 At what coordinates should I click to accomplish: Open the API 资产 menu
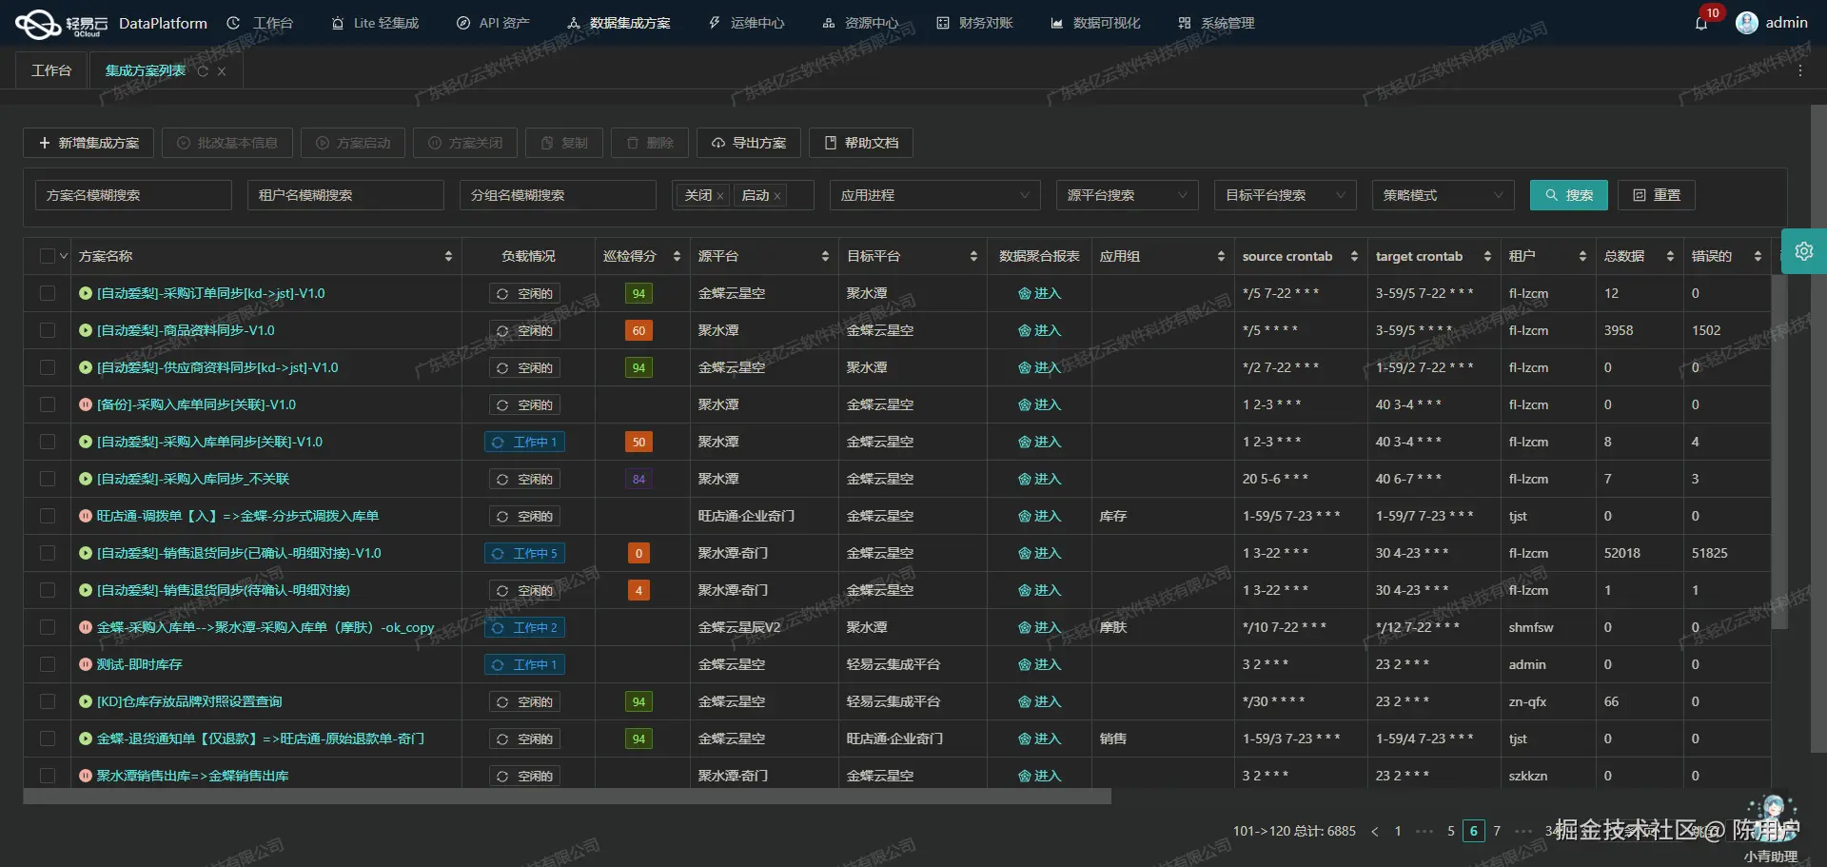tap(493, 23)
